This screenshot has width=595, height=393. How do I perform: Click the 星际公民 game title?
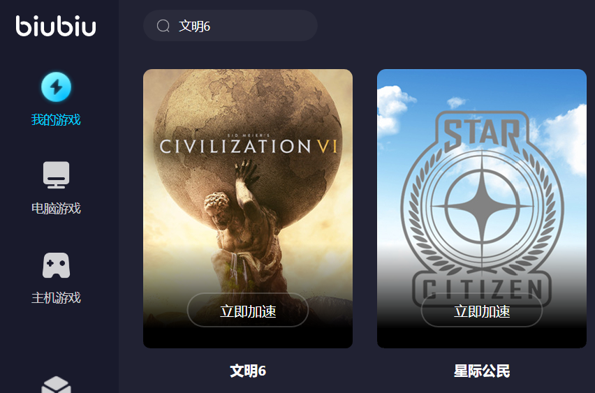pos(482,371)
